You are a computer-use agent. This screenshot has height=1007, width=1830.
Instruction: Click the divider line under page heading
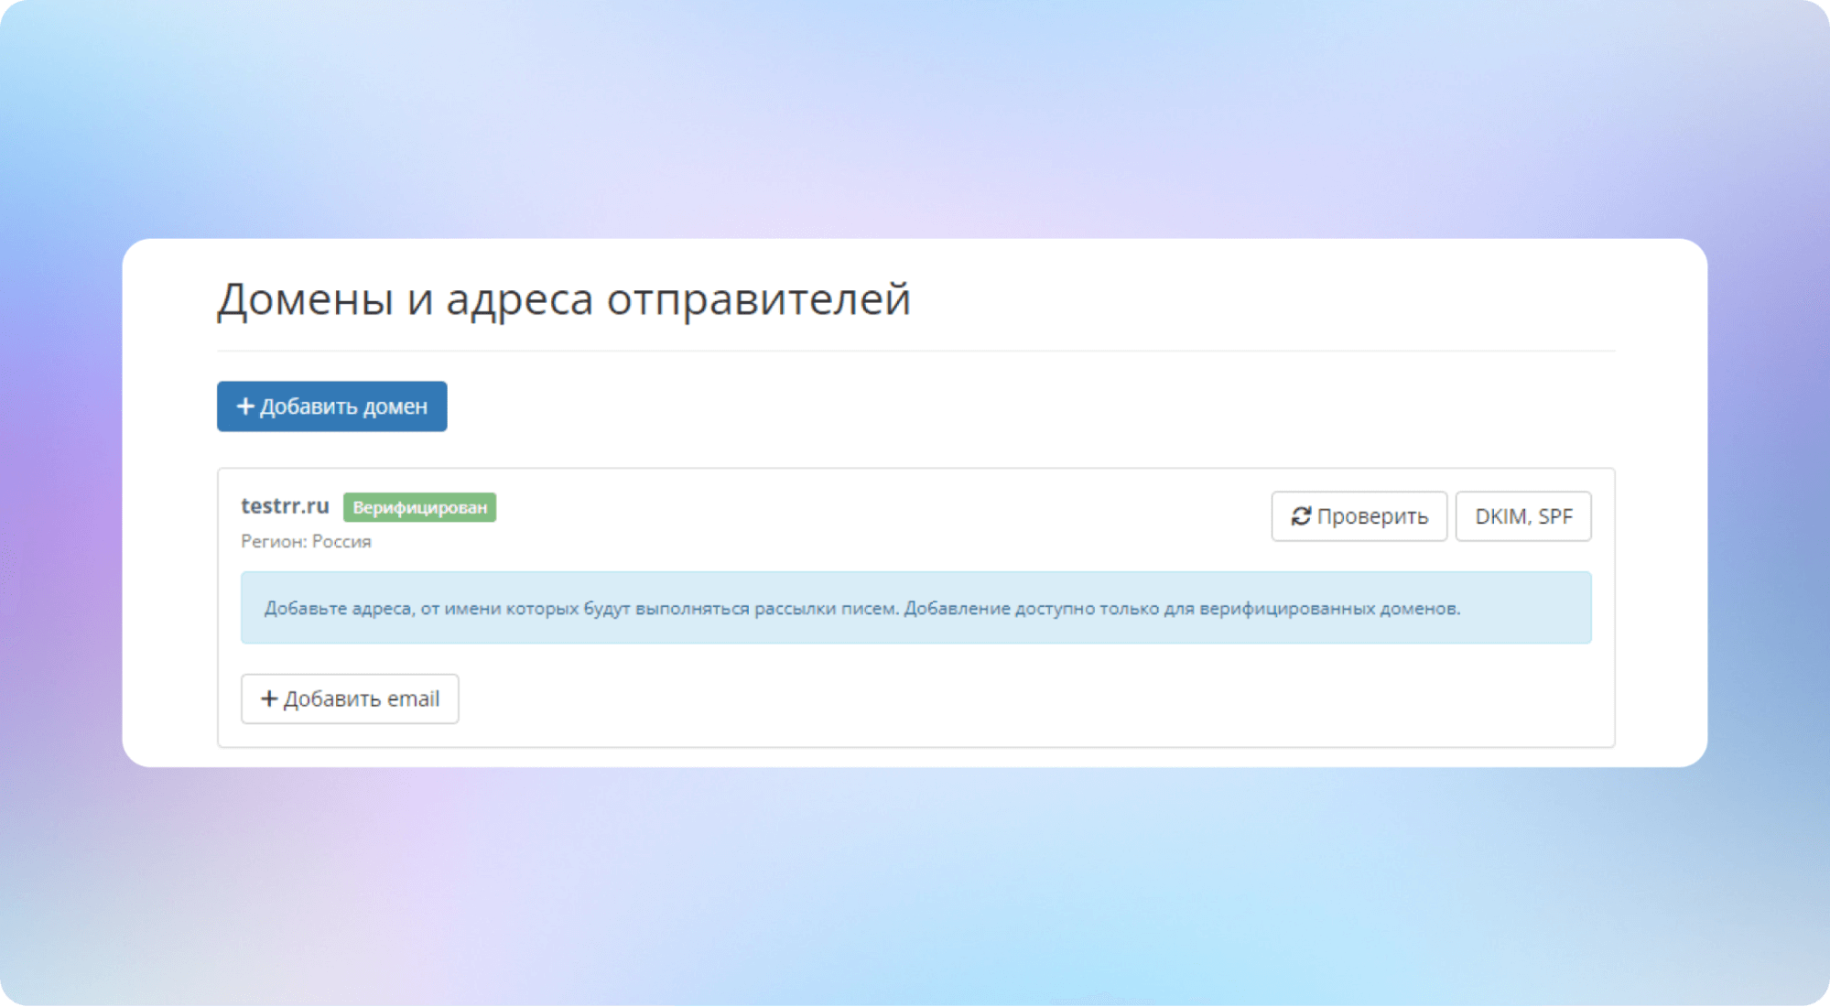tap(915, 351)
